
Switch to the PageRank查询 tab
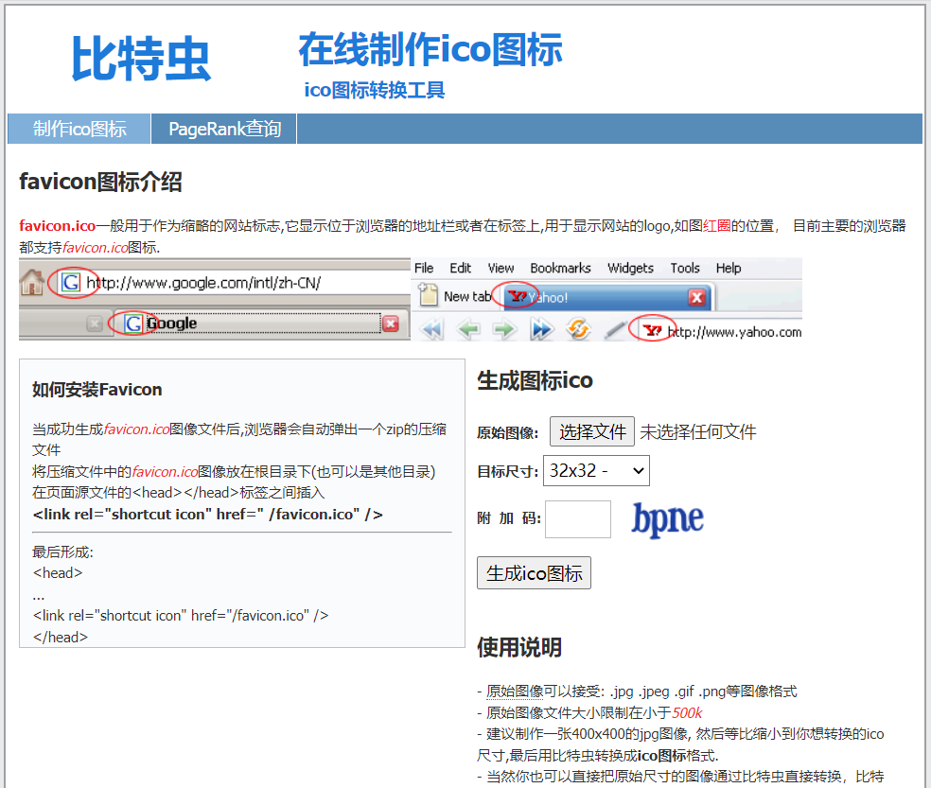223,128
